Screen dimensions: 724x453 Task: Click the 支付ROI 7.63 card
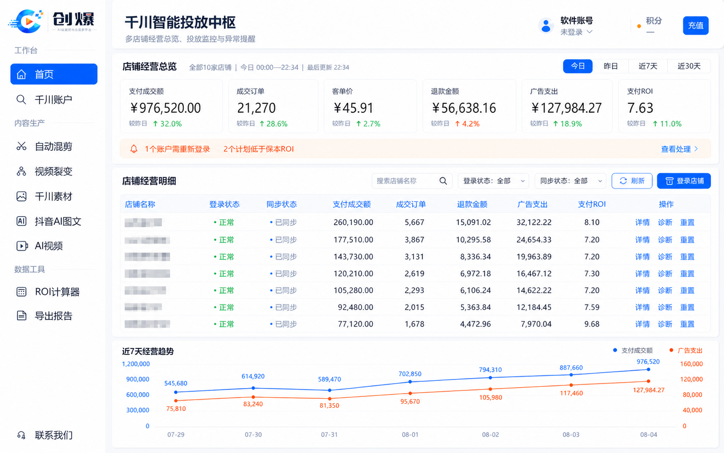pyautogui.click(x=665, y=106)
